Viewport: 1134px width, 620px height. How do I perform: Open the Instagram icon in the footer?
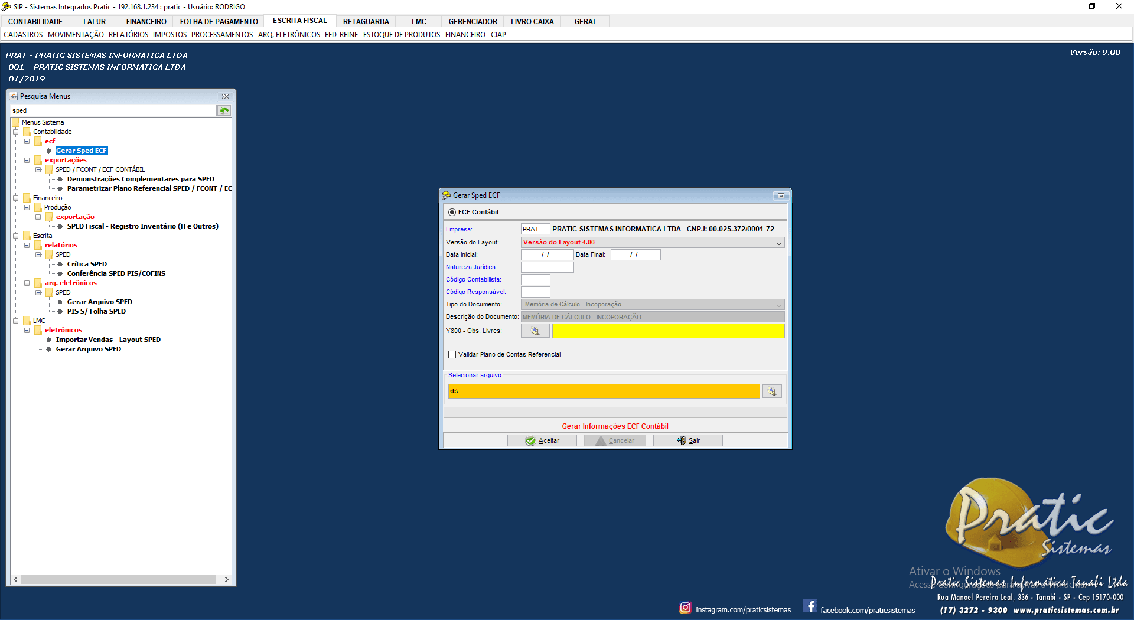(x=685, y=608)
